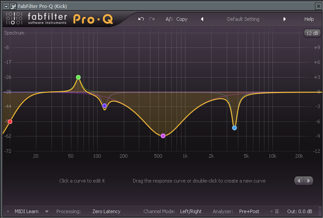Click the plugin icon next to the title
This screenshot has width=323, height=218.
[x=13, y=6]
